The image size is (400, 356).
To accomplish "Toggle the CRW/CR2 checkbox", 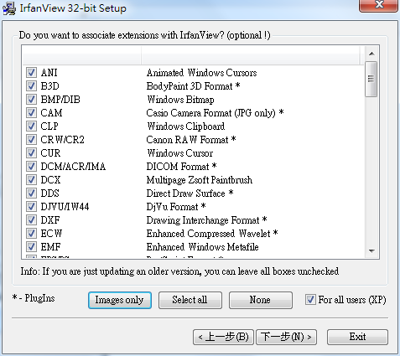I will pos(31,140).
